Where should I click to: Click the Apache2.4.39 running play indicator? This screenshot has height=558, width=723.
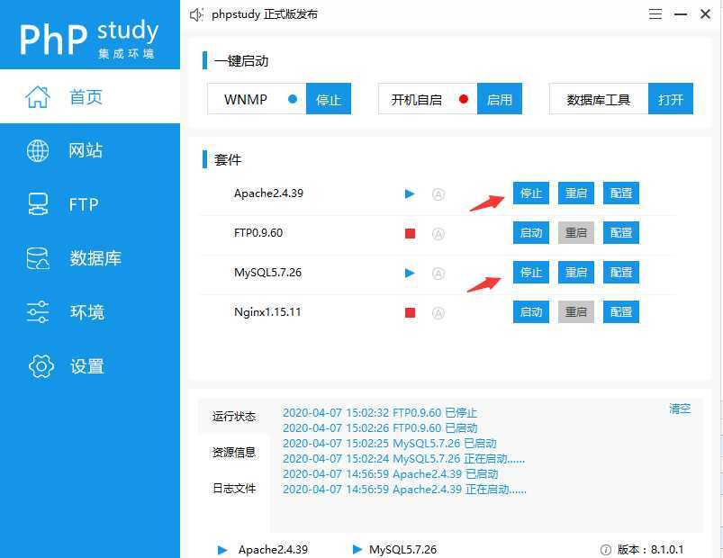[410, 194]
